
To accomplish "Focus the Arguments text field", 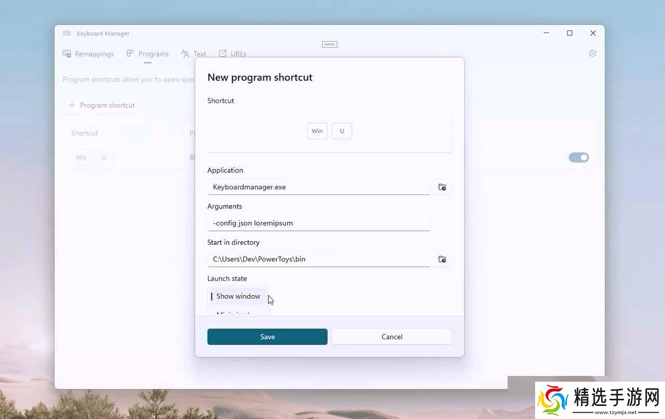I will pos(318,224).
